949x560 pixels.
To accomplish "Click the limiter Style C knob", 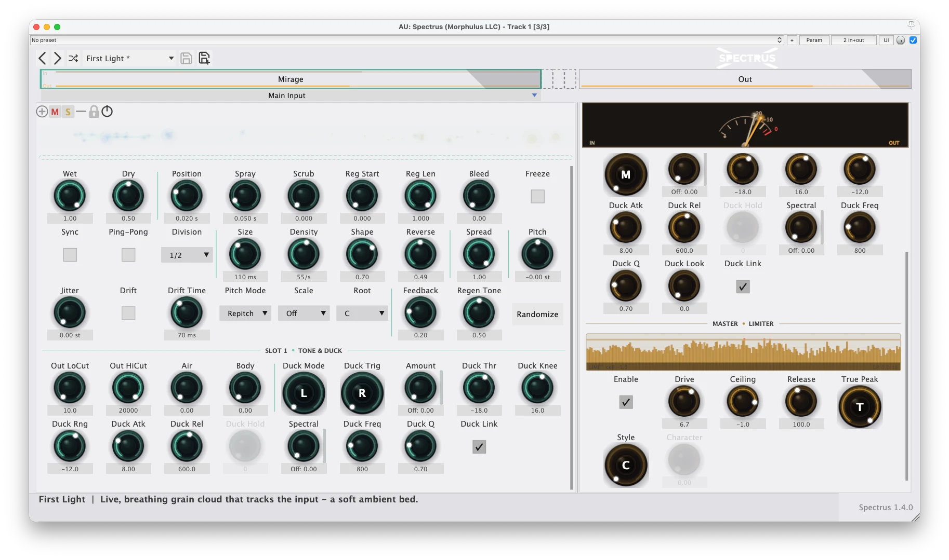I will 626,465.
